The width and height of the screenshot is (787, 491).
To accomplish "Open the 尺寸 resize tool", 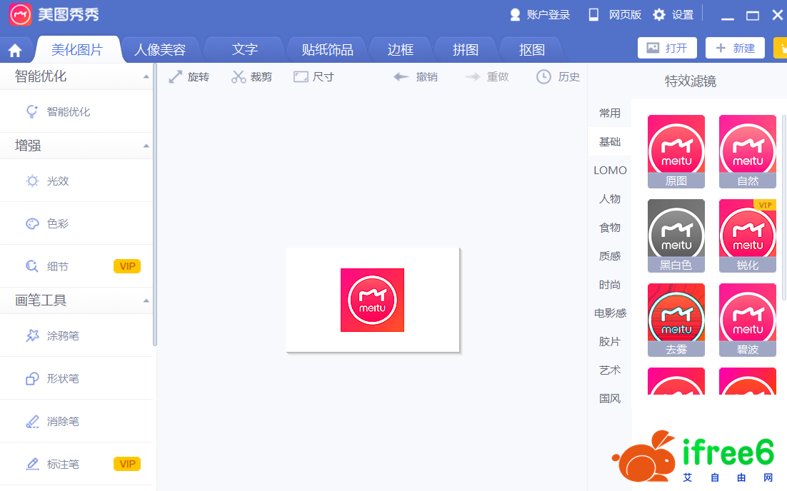I will point(314,77).
